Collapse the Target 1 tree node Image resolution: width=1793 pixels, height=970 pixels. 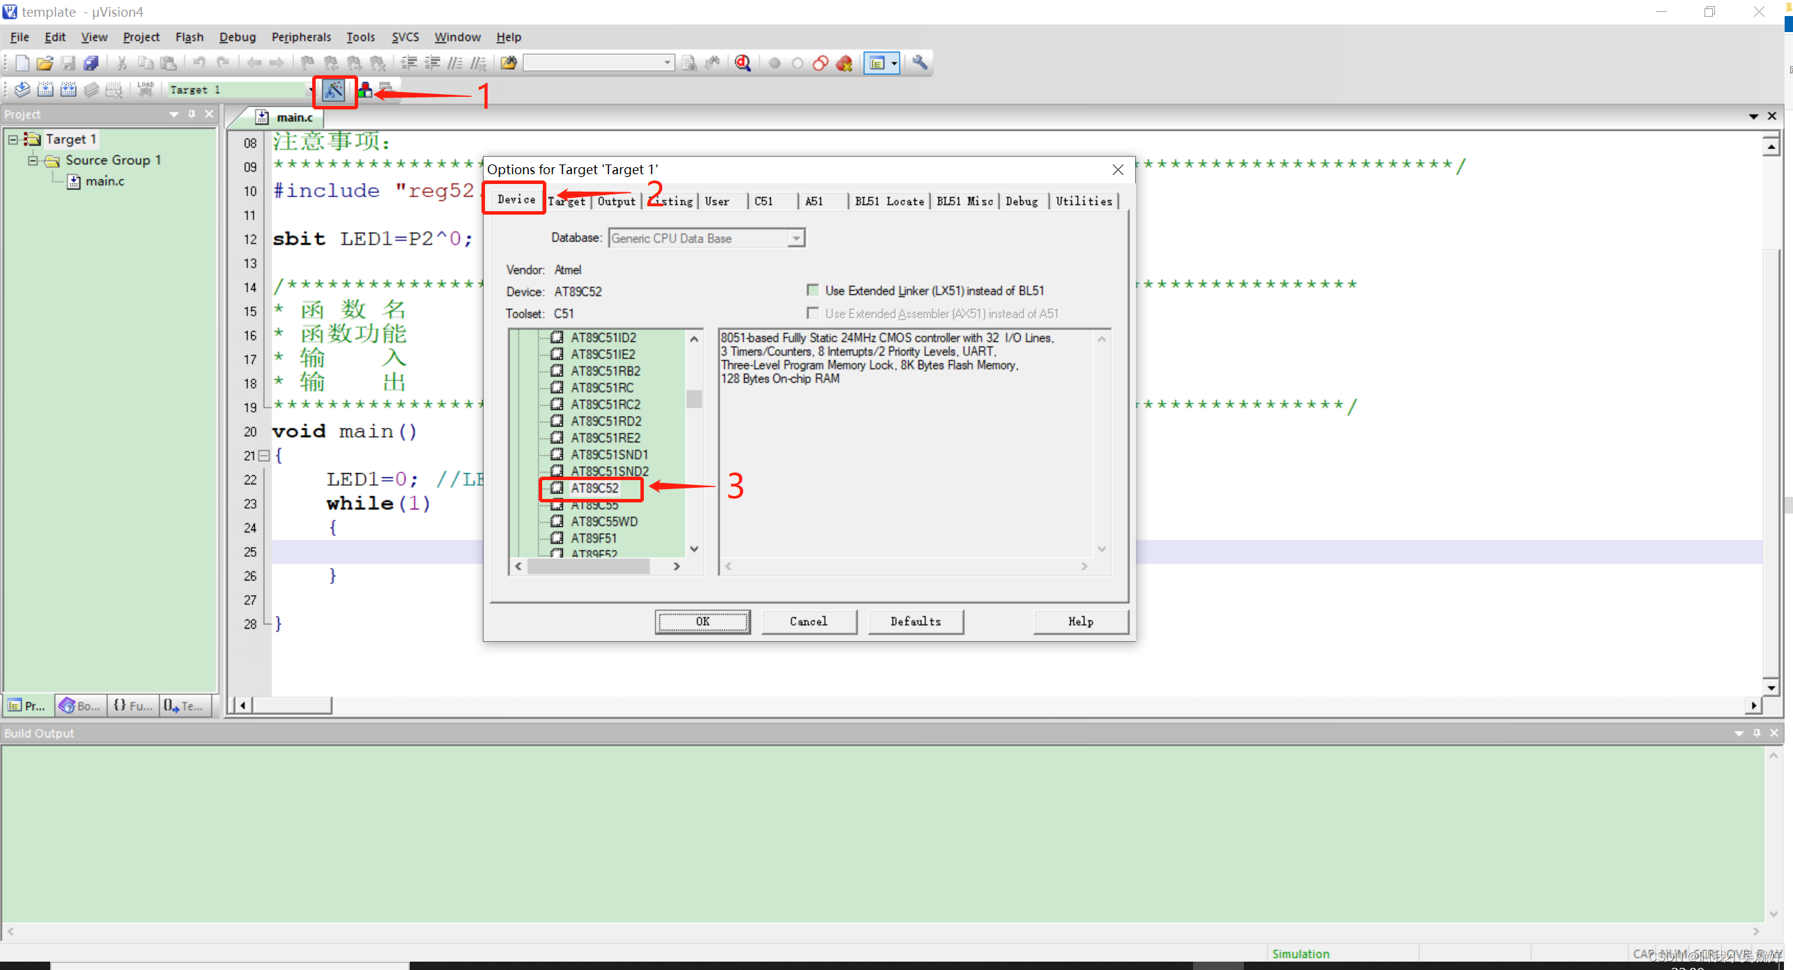[13, 139]
